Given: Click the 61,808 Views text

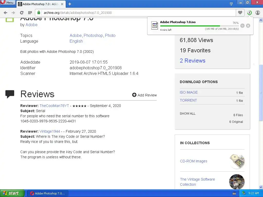Looking at the screenshot, I should [x=196, y=40].
